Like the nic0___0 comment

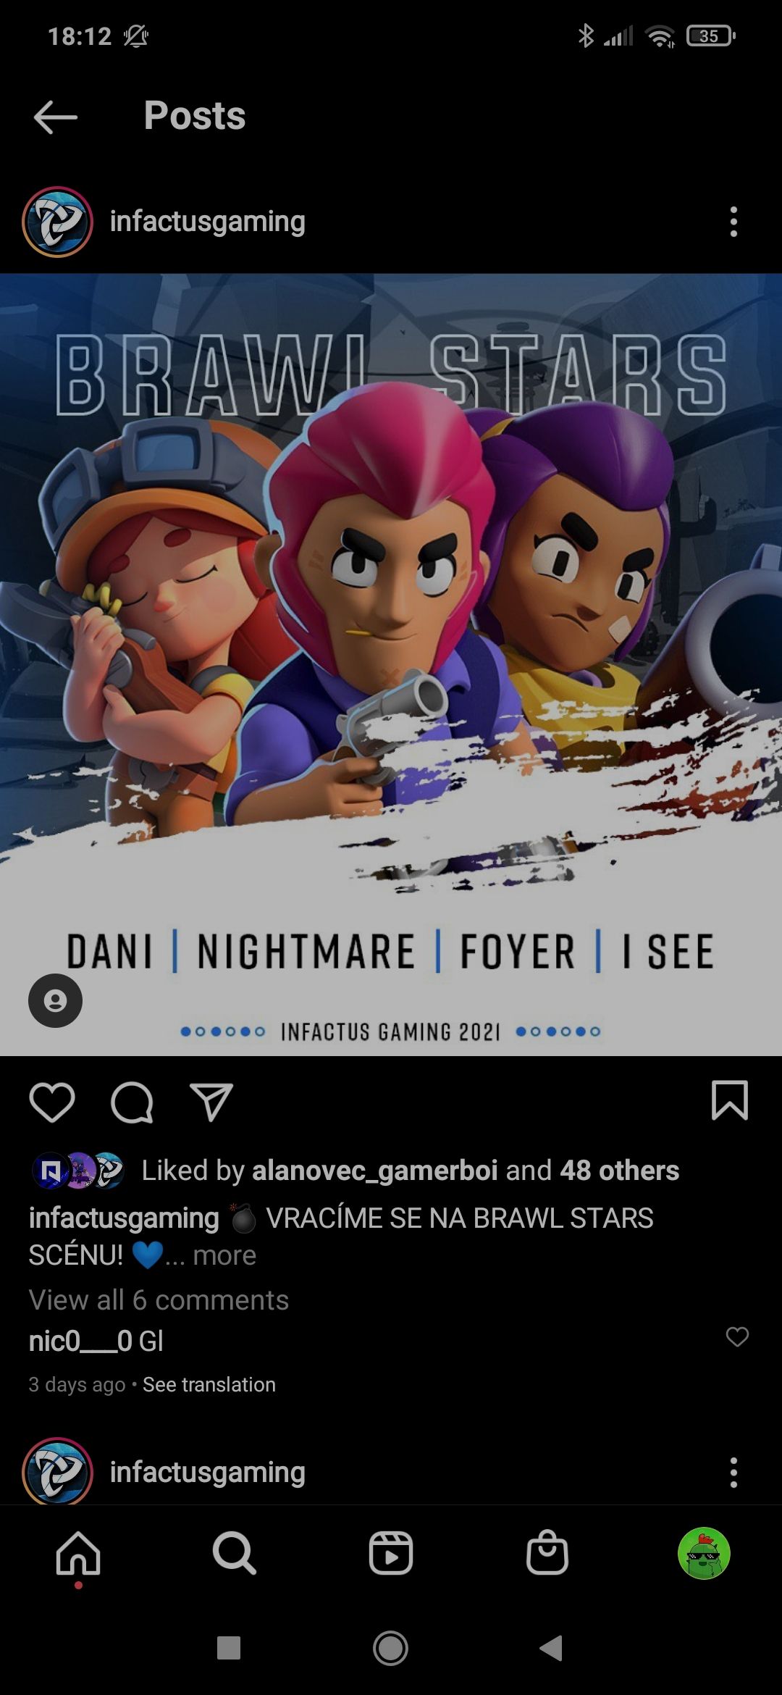[737, 1337]
